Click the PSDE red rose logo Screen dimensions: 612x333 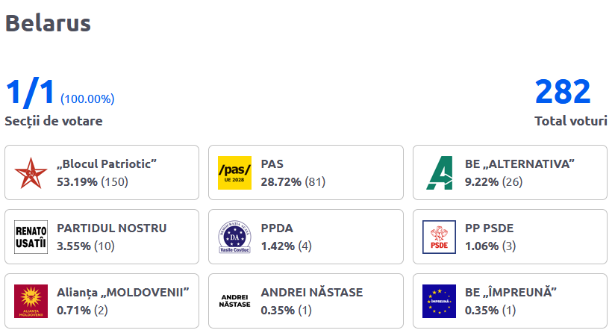click(x=439, y=237)
